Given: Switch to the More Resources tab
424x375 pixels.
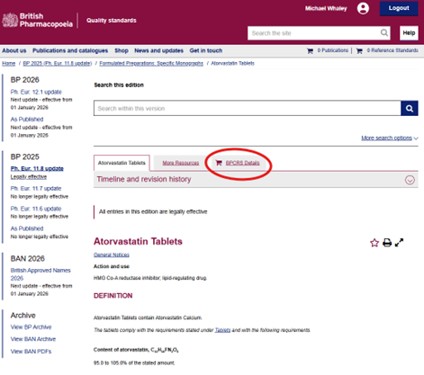Looking at the screenshot, I should click(x=181, y=163).
